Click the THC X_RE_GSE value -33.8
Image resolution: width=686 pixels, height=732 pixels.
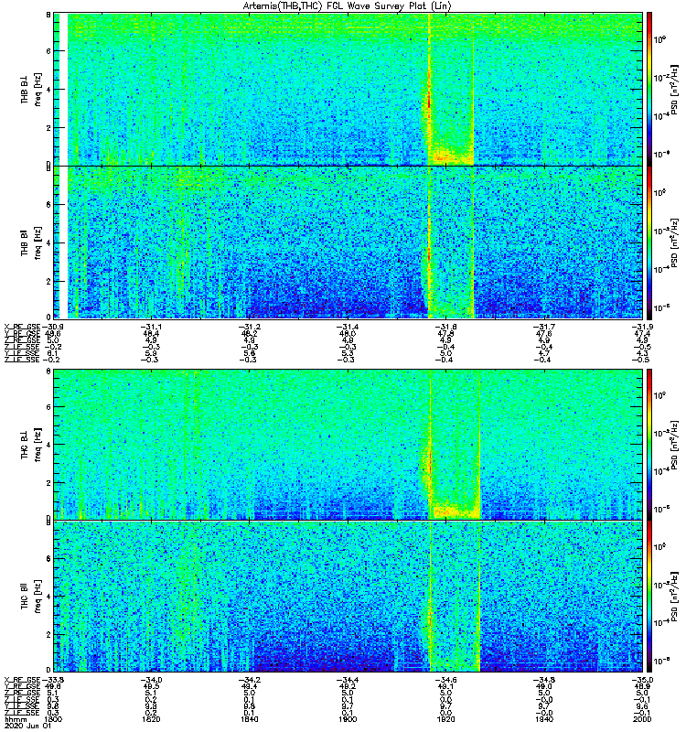(x=53, y=680)
